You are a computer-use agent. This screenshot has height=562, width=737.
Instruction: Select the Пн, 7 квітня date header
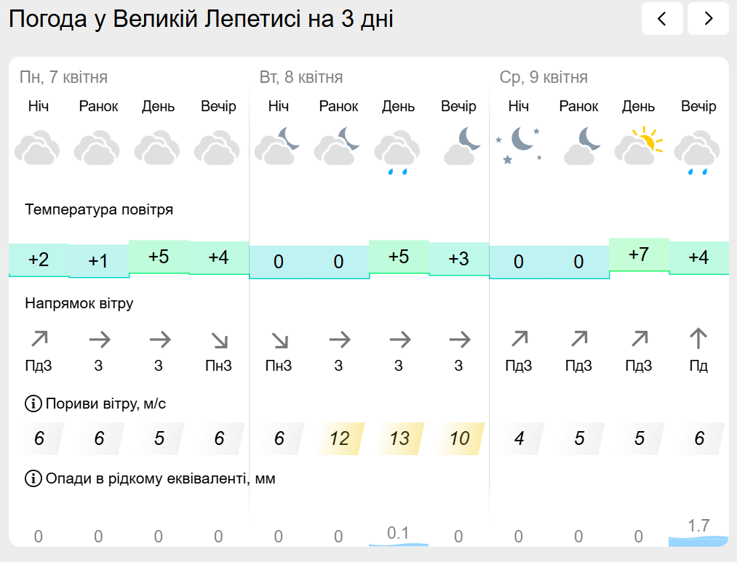[x=63, y=77]
